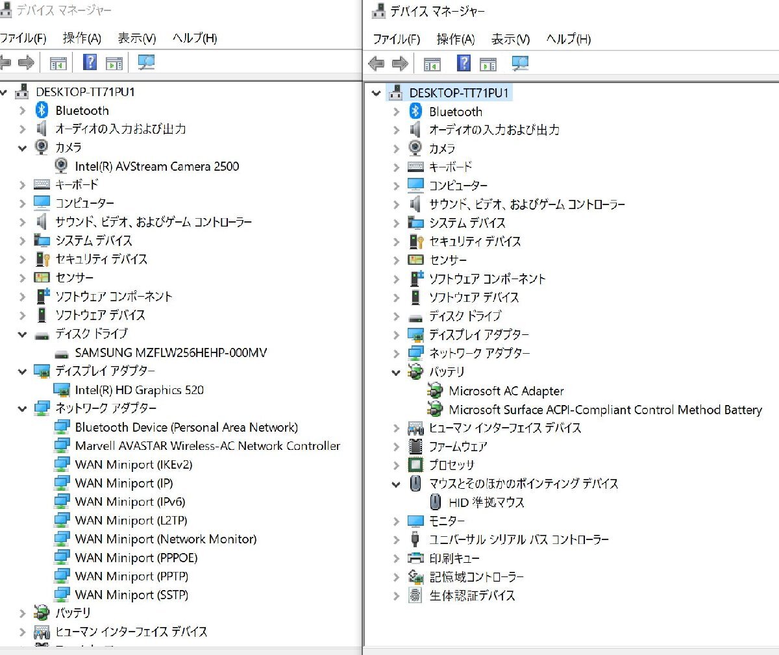This screenshot has width=779, height=655.
Task: Expand モニター node in right window
Action: click(x=397, y=521)
